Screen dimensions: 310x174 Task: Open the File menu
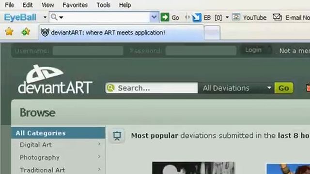coord(9,5)
